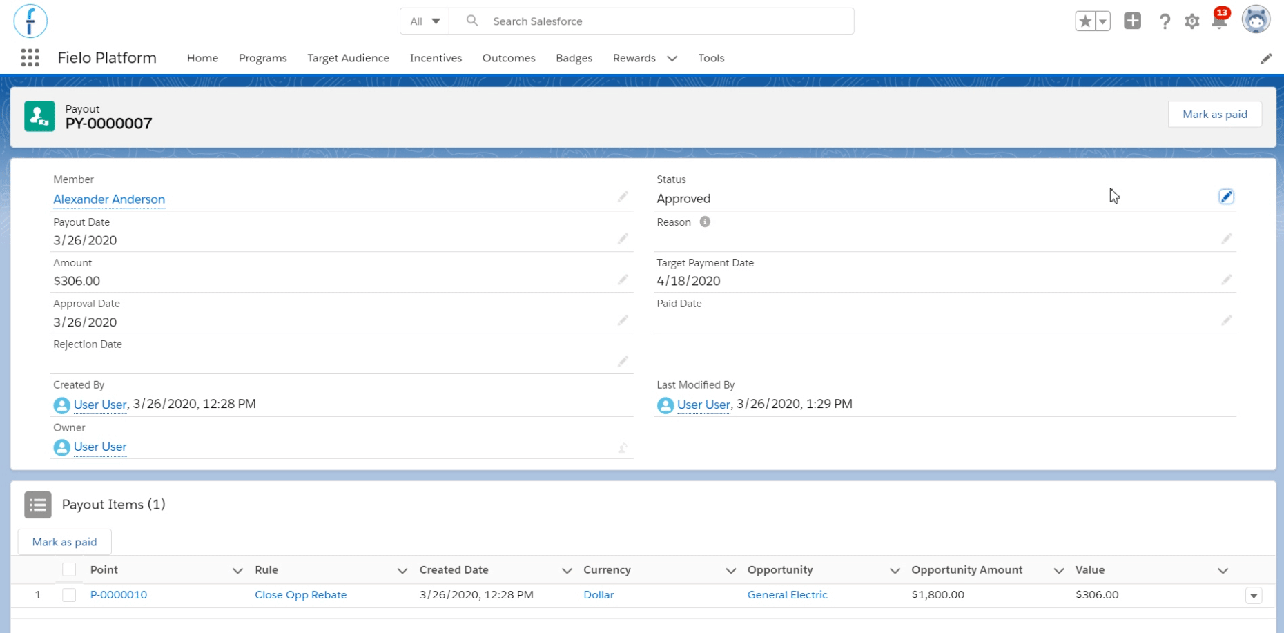Open the search scope All dropdown
The width and height of the screenshot is (1284, 633).
point(425,21)
